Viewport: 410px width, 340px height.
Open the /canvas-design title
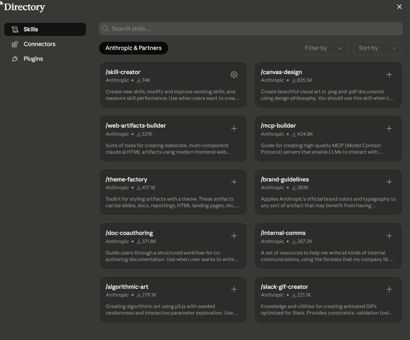(282, 72)
